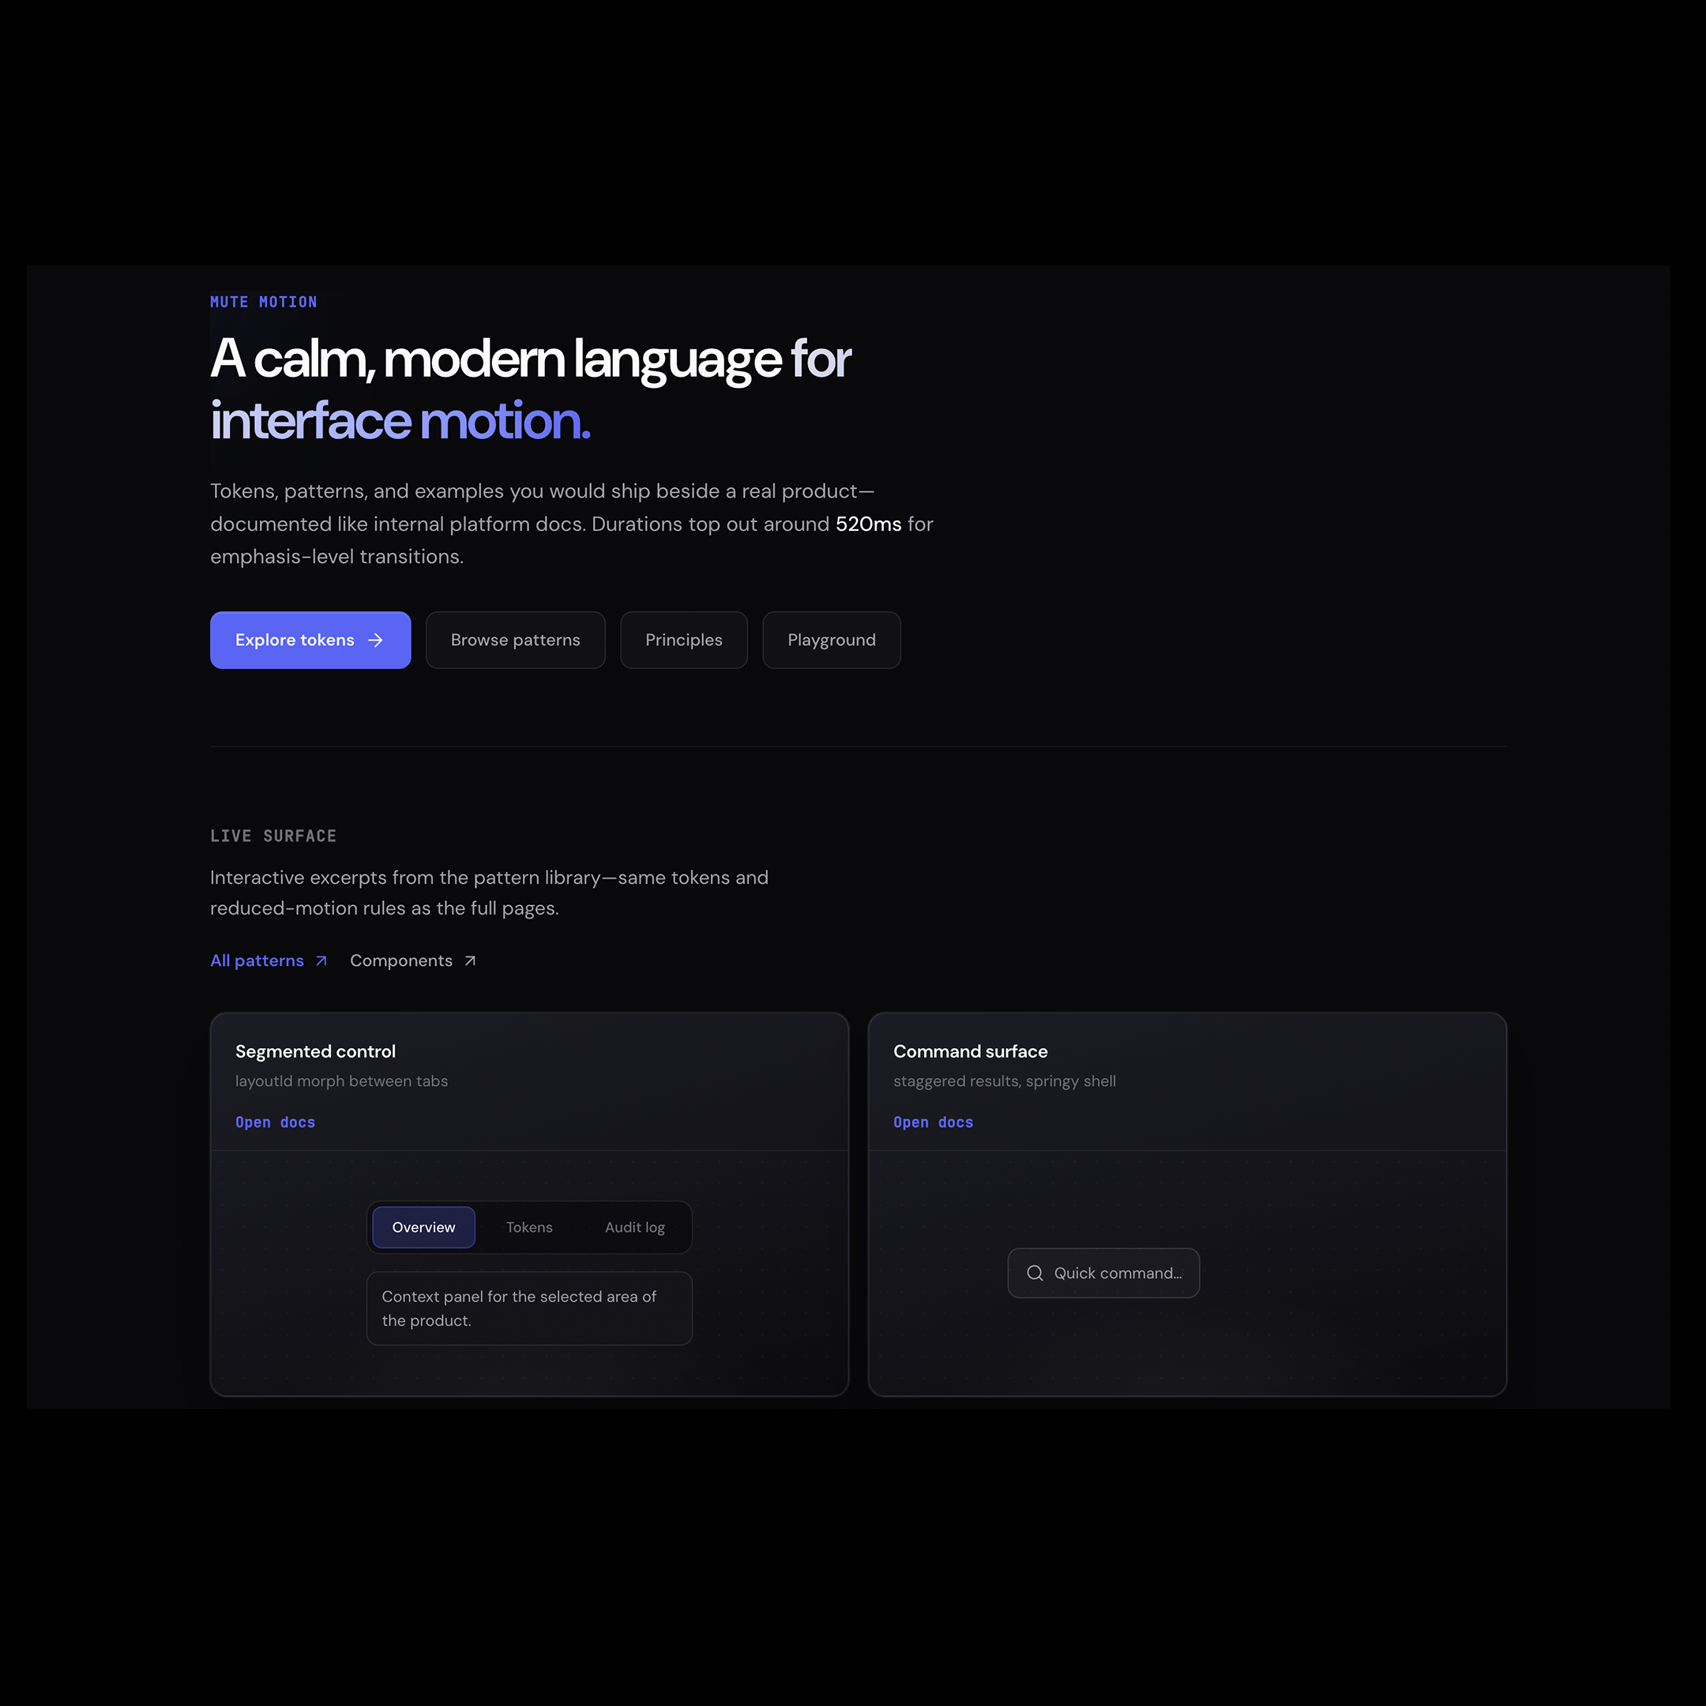
Task: Open the Playground button
Action: point(832,641)
